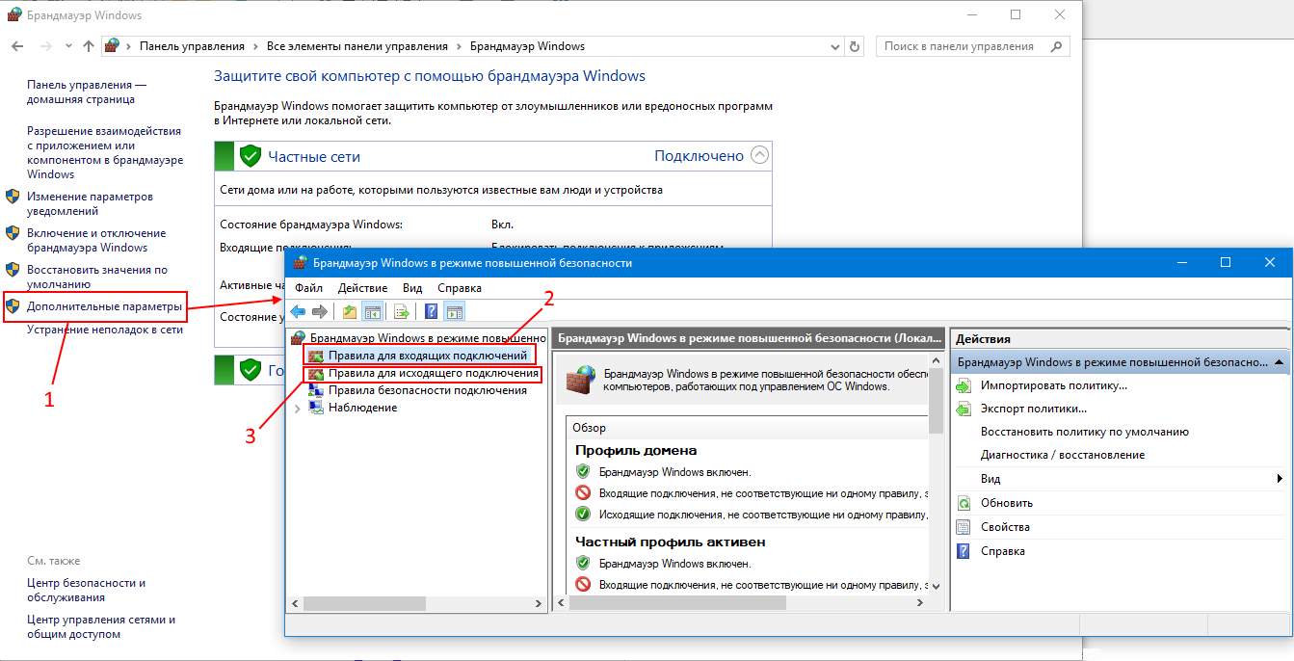Click the blue Back arrow in the MMC toolbar
The height and width of the screenshot is (661, 1294).
(x=298, y=311)
